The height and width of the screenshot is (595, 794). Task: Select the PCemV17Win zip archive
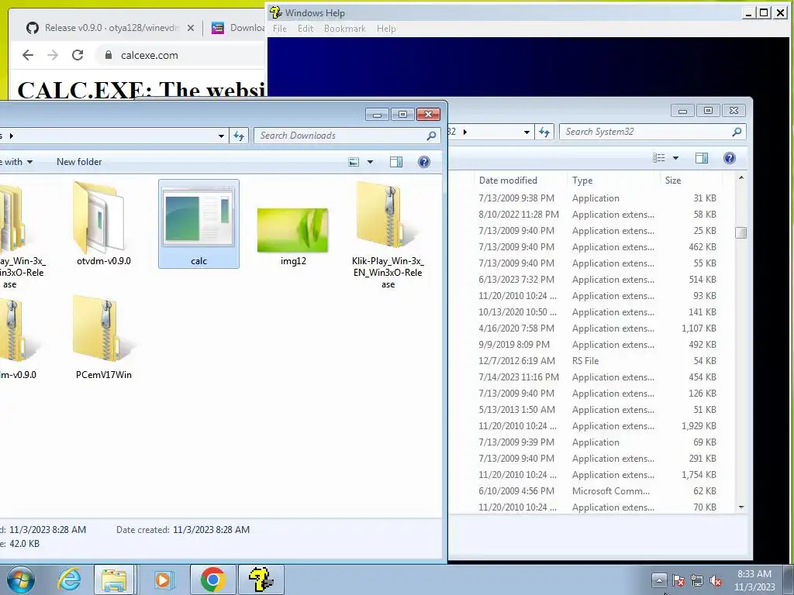[x=103, y=338]
